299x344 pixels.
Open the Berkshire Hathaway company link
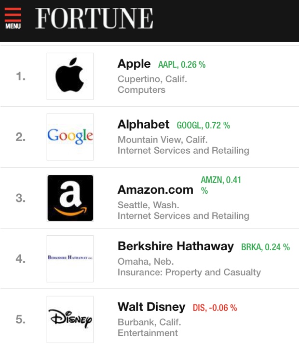coord(176,246)
